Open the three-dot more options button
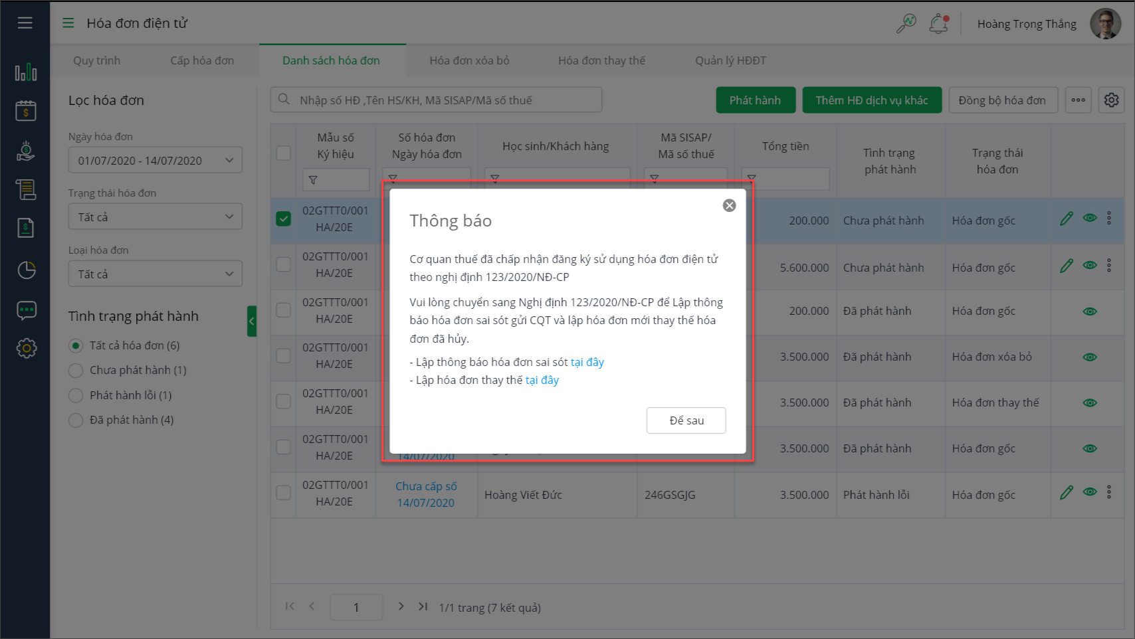The image size is (1135, 639). (x=1078, y=100)
